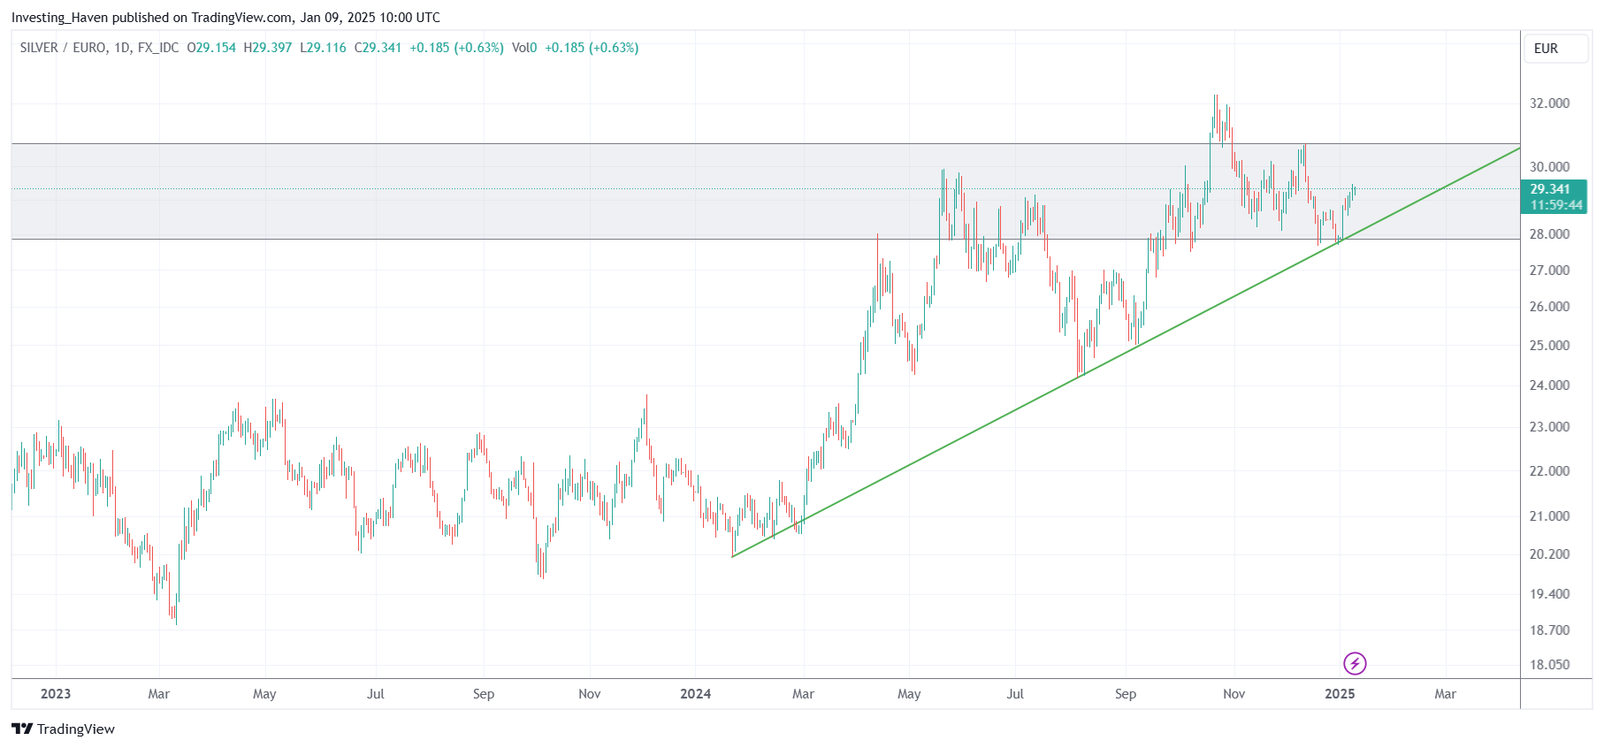
Task: Click the close value C29.341
Action: point(378,48)
